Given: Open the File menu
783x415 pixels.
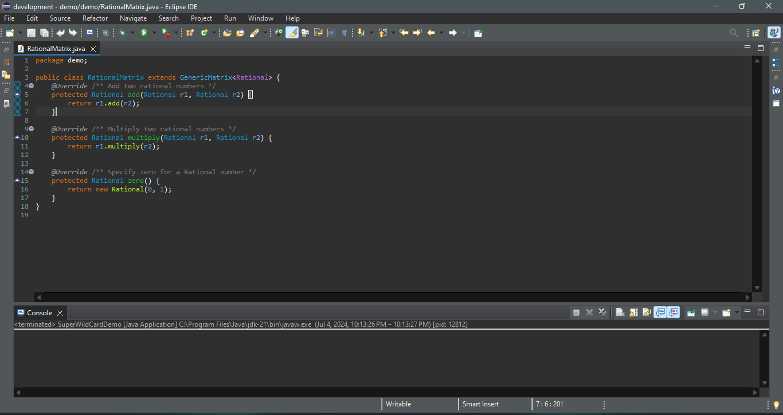Looking at the screenshot, I should (x=9, y=18).
